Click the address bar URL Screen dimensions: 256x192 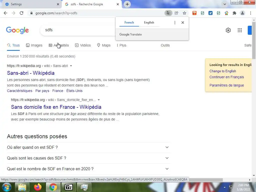[56, 13]
